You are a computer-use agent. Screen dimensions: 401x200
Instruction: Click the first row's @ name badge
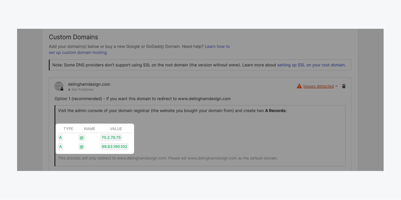82,138
